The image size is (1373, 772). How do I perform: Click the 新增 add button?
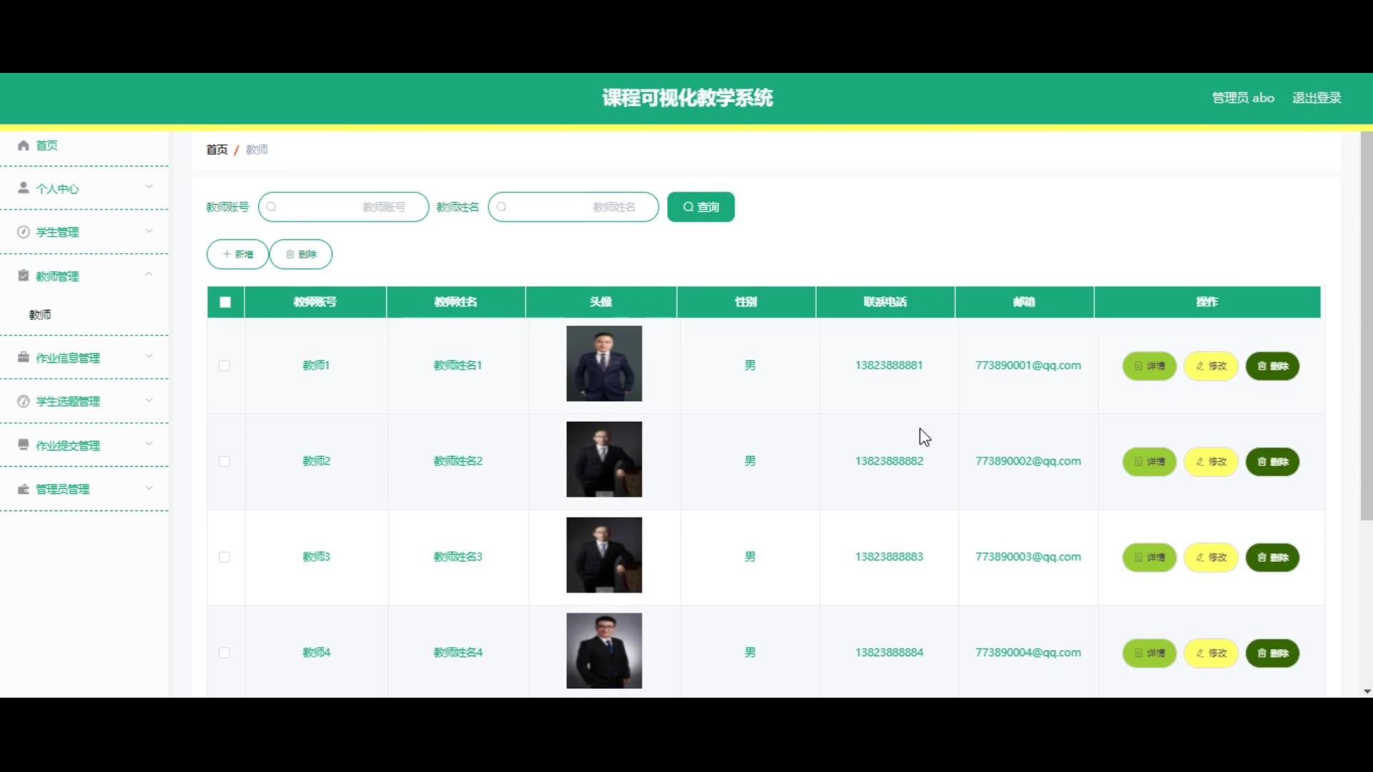tap(237, 254)
